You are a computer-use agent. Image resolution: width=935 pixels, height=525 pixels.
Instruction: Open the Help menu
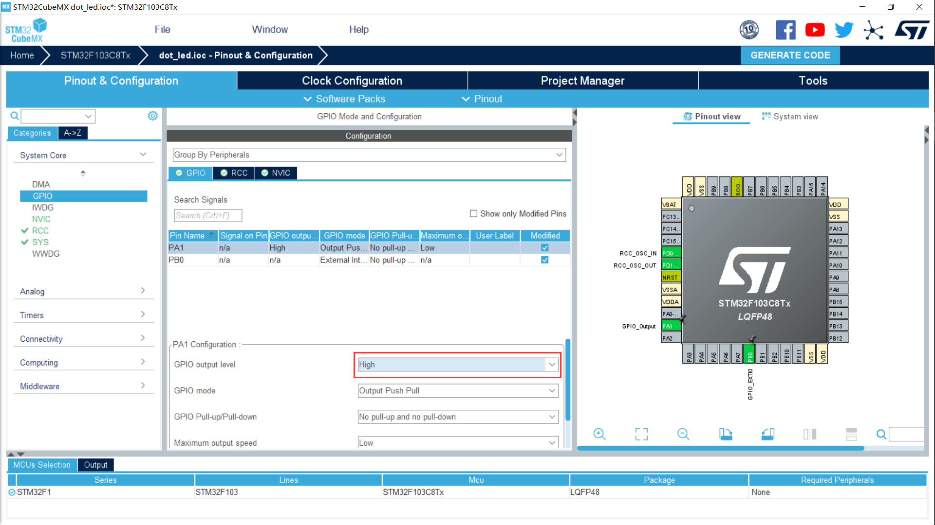(x=359, y=30)
